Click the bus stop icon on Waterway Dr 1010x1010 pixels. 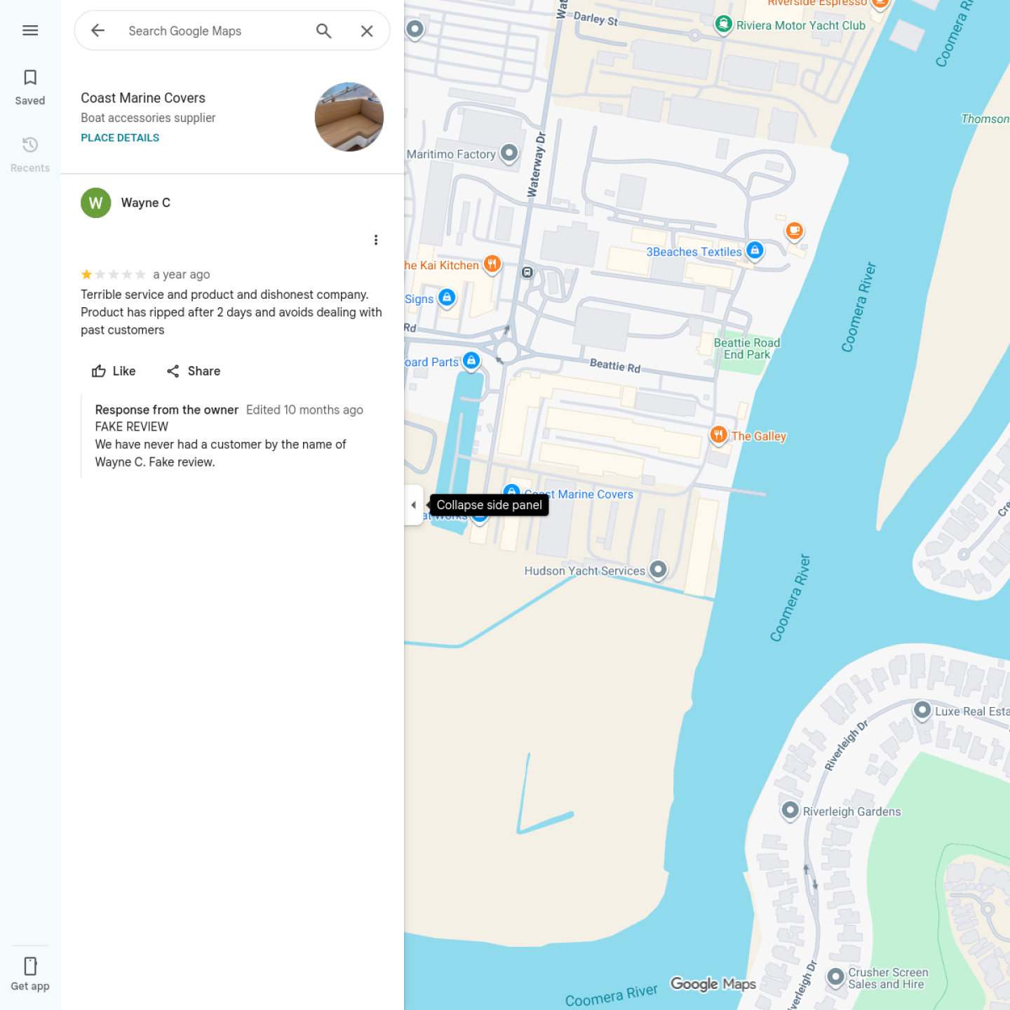[x=527, y=272]
